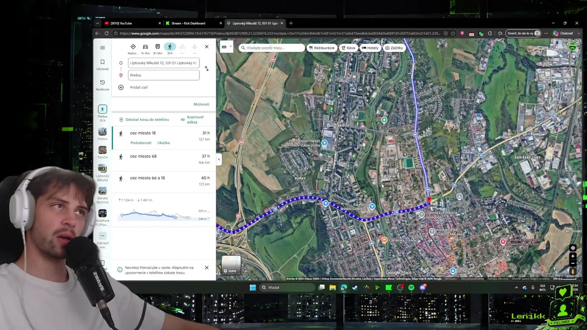587x330 pixels.
Task: Select the best travel mode icon
Action: [133, 47]
